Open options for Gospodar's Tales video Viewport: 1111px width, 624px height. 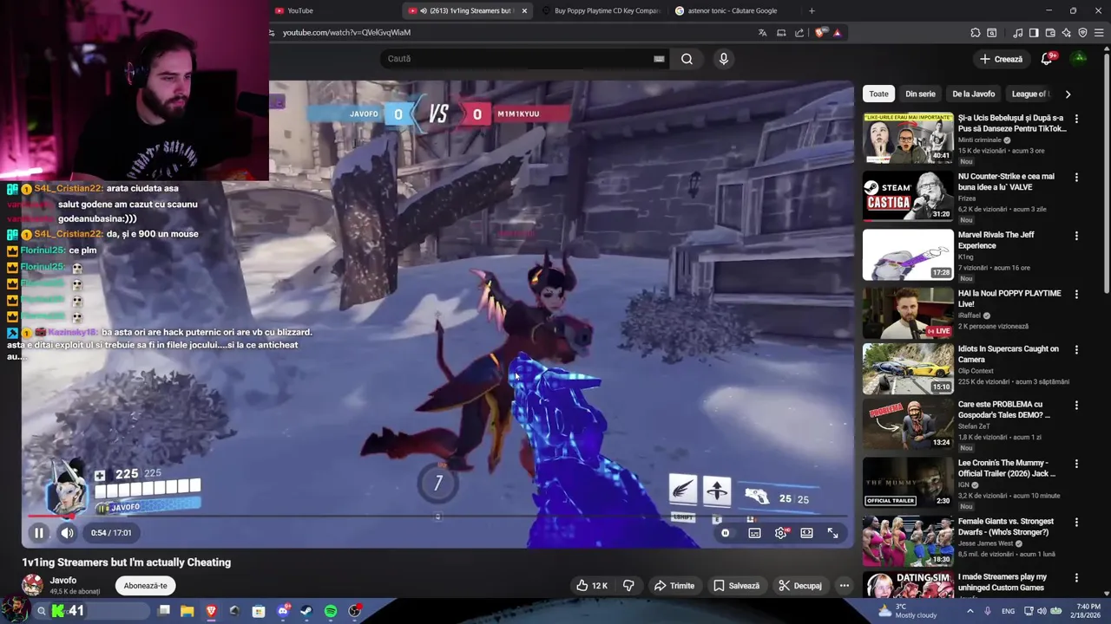(x=1076, y=405)
